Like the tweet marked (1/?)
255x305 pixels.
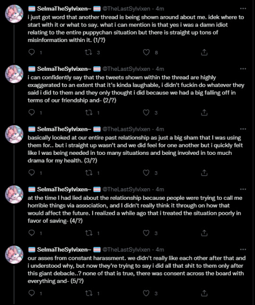tap(146, 52)
